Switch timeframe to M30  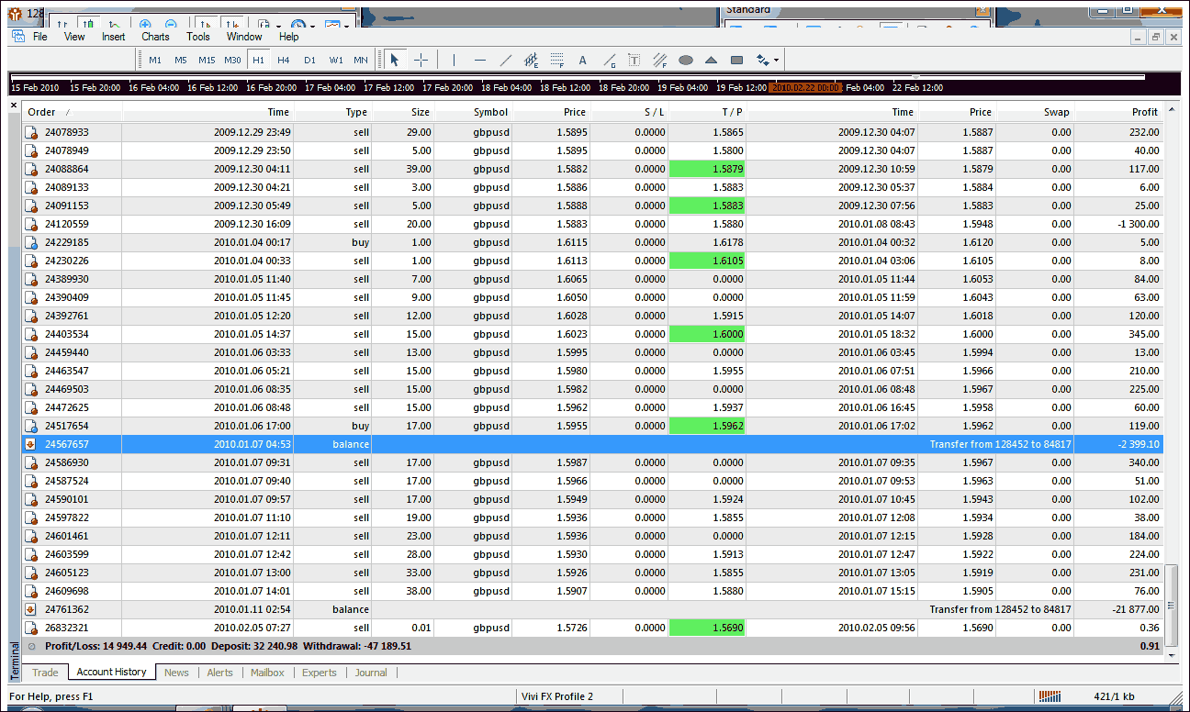[x=232, y=61]
